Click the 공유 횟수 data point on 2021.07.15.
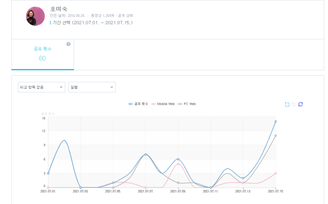Image resolution: width=328 pixels, height=204 pixels. 276,121
